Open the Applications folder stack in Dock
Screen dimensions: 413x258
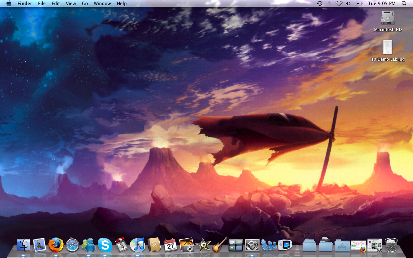click(342, 245)
